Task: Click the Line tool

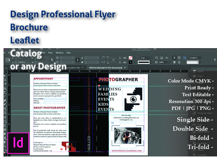Action: pyautogui.click(x=5, y=96)
